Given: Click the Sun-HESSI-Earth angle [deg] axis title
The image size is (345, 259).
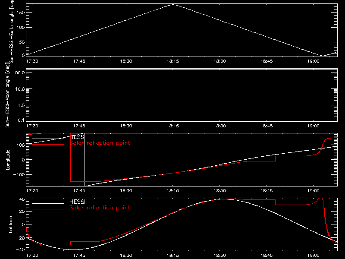Looking at the screenshot, I should [x=12, y=31].
